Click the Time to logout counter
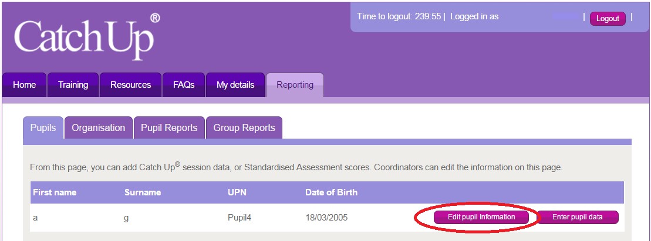This screenshot has width=651, height=241. click(x=399, y=17)
